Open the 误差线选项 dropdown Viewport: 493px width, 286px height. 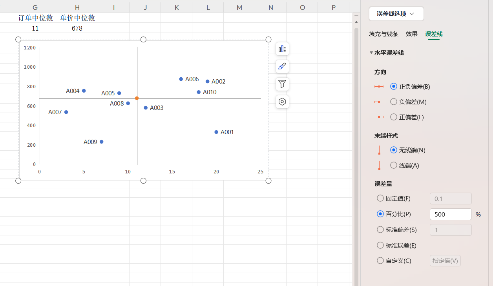[396, 13]
